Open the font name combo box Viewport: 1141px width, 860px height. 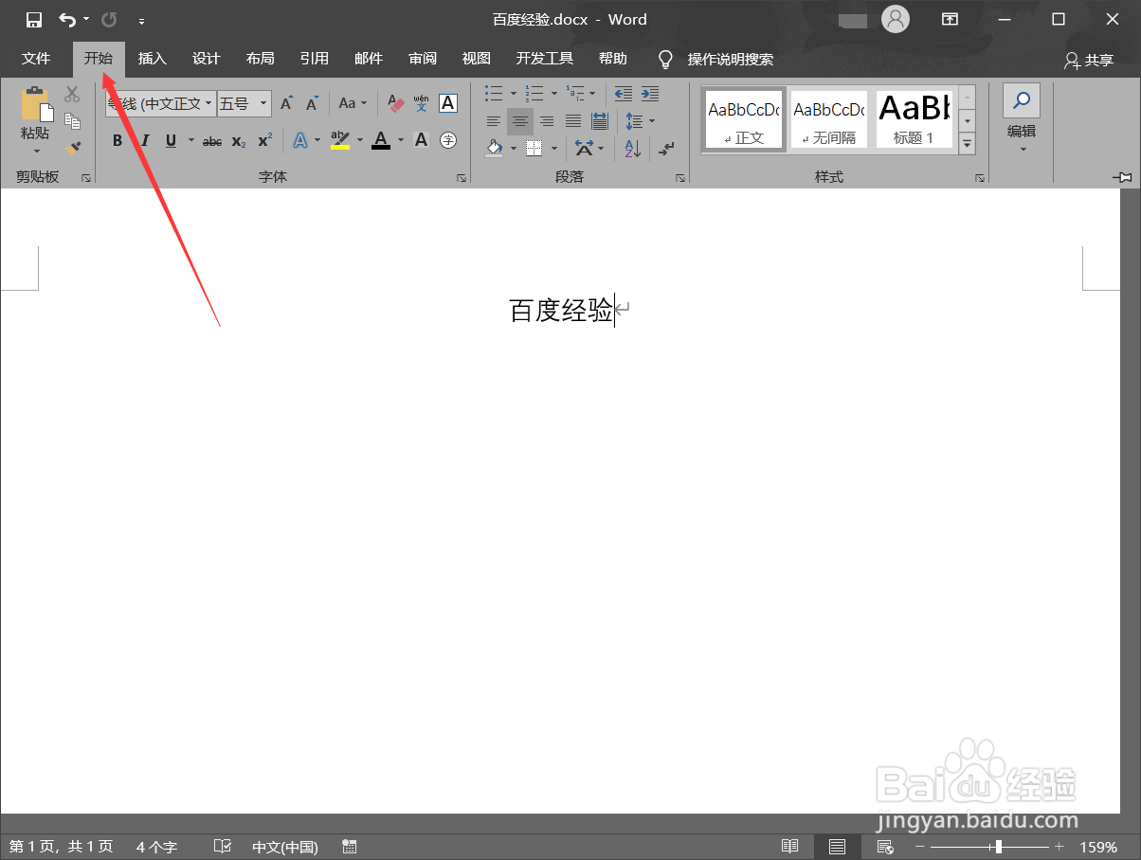click(x=161, y=103)
